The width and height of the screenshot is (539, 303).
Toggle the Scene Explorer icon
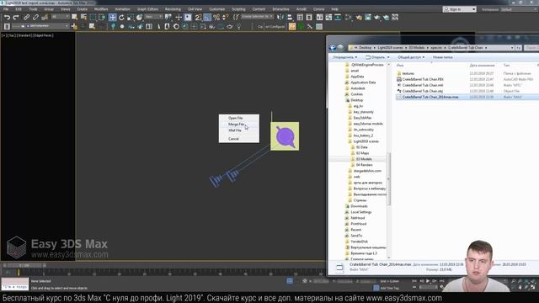point(300,17)
